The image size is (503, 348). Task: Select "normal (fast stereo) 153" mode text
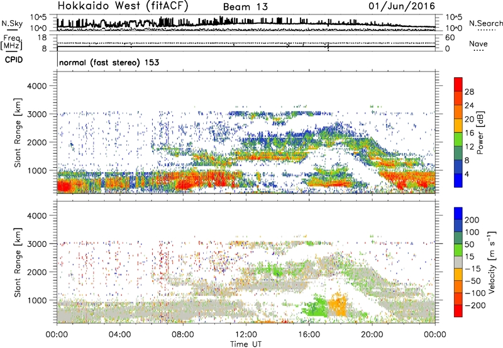[109, 63]
